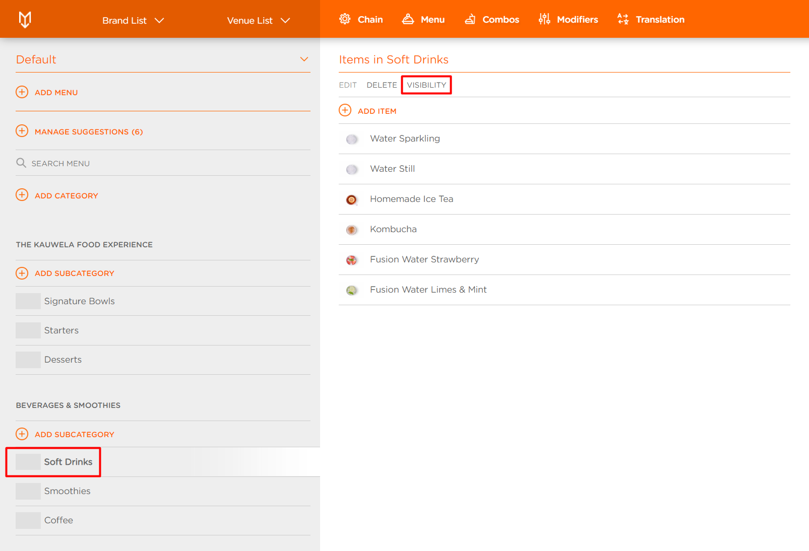Screen dimensions: 809x551
Task: Click plus icon for Beverages Add Subcategory
Action: click(x=22, y=434)
